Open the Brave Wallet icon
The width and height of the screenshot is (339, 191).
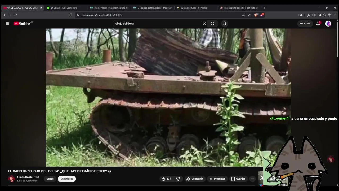(319, 15)
